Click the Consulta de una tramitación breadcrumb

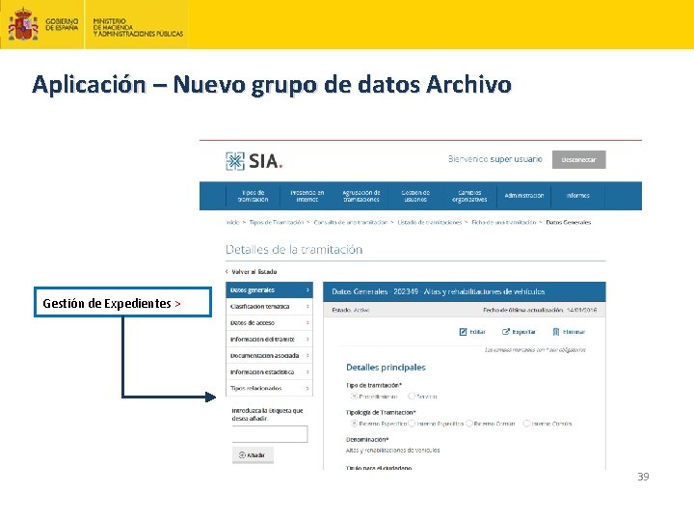click(x=351, y=223)
